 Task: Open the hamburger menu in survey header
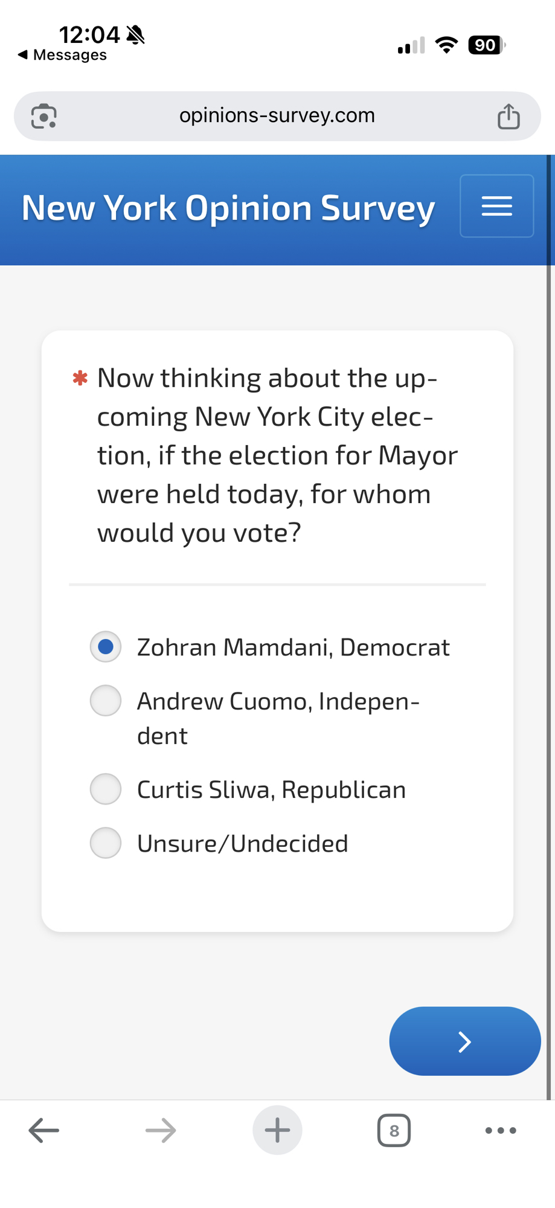click(x=496, y=206)
